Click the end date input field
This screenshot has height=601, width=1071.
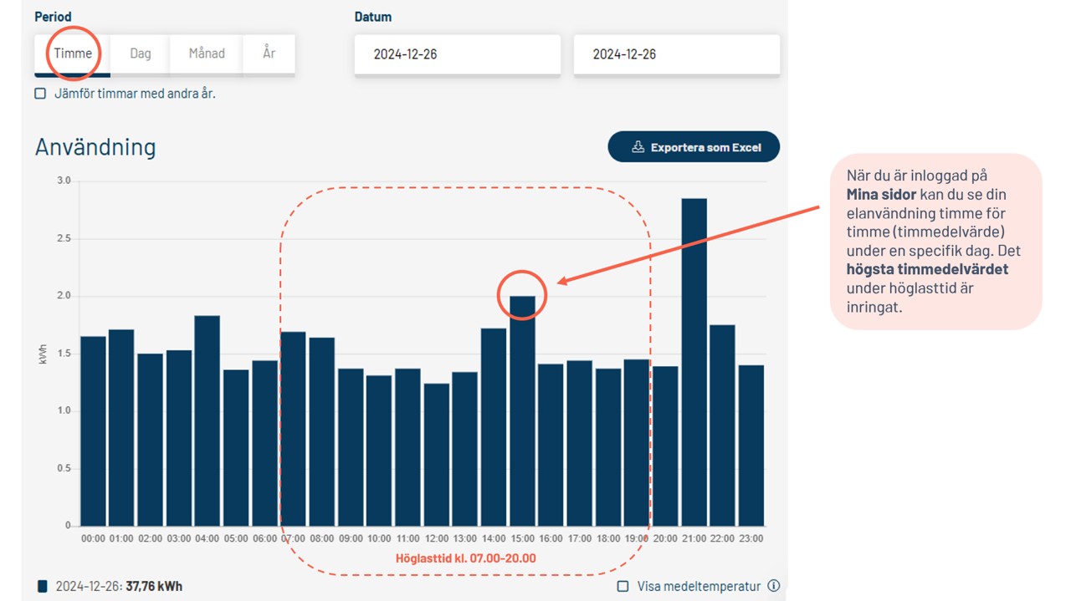coord(676,54)
